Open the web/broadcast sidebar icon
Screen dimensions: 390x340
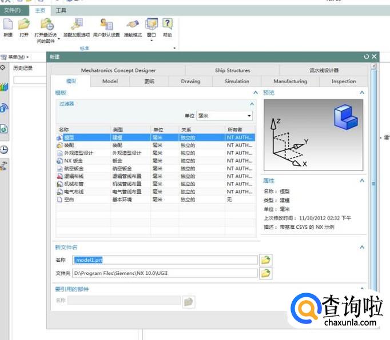point(4,108)
